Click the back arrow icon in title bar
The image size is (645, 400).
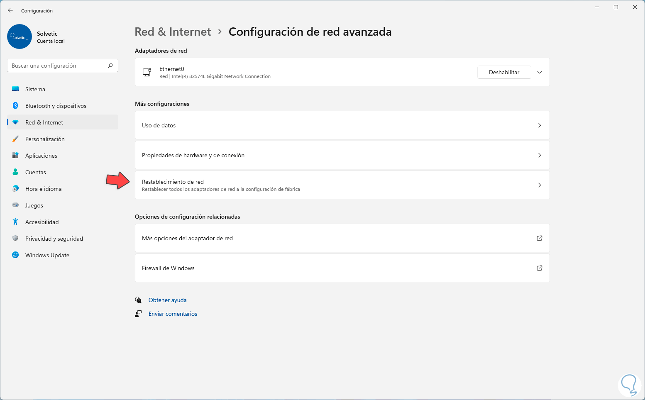10,10
